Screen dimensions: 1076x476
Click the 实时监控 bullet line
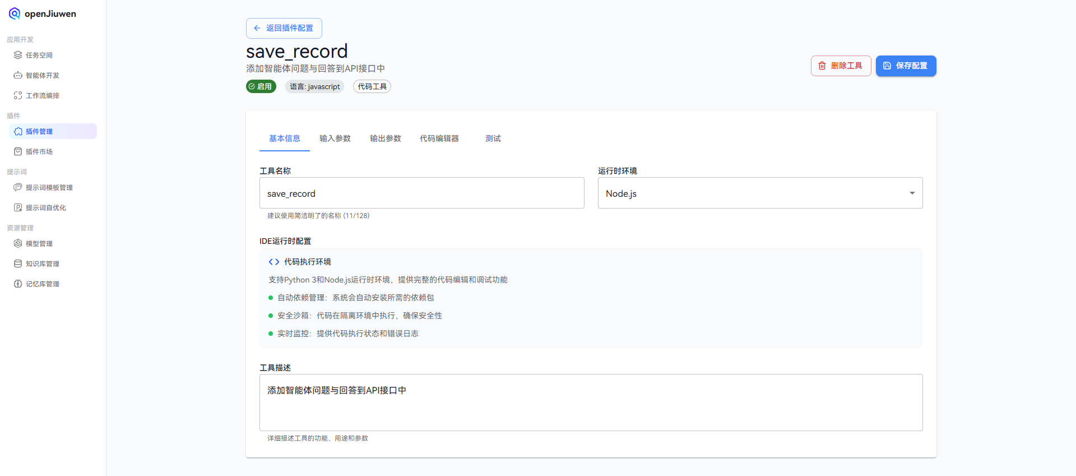click(x=347, y=334)
